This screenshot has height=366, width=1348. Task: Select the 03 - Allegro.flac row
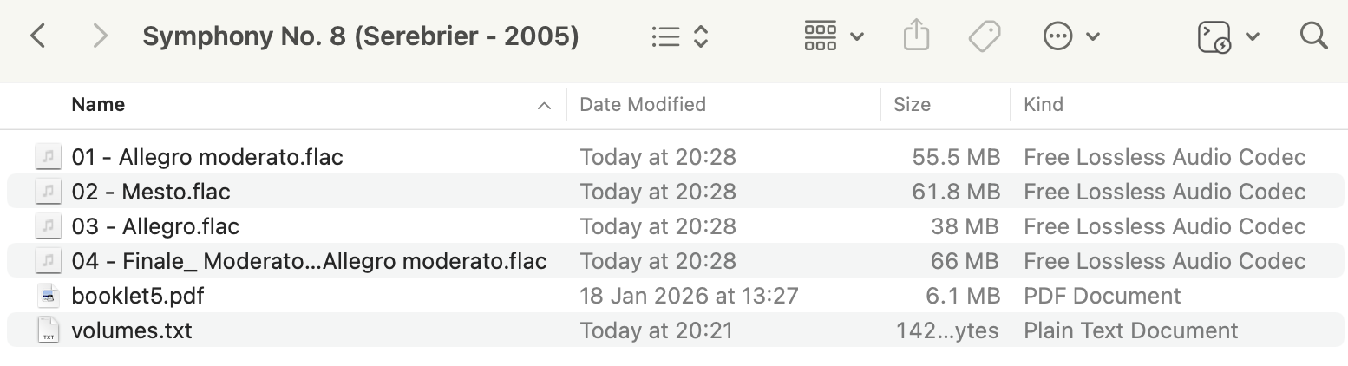pos(155,226)
